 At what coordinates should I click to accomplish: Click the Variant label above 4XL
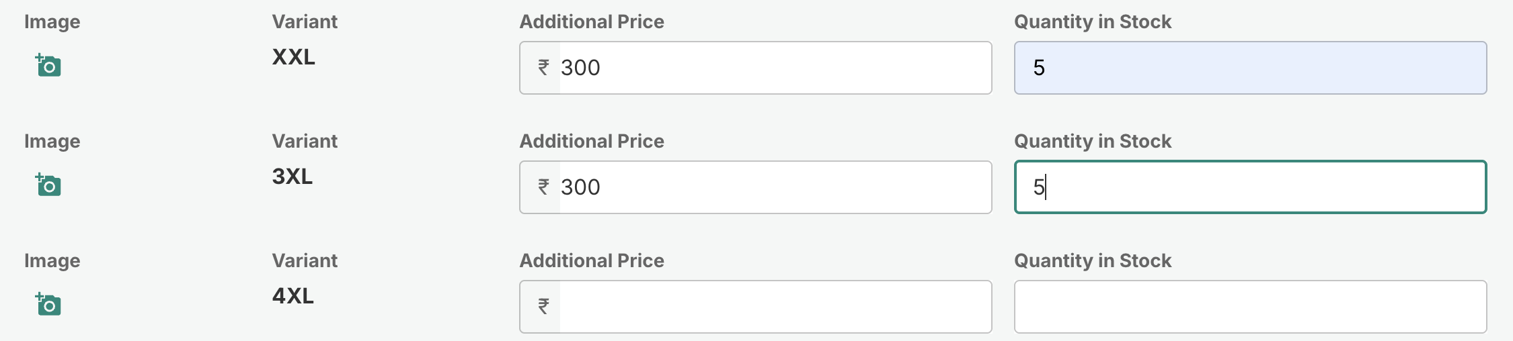[304, 260]
